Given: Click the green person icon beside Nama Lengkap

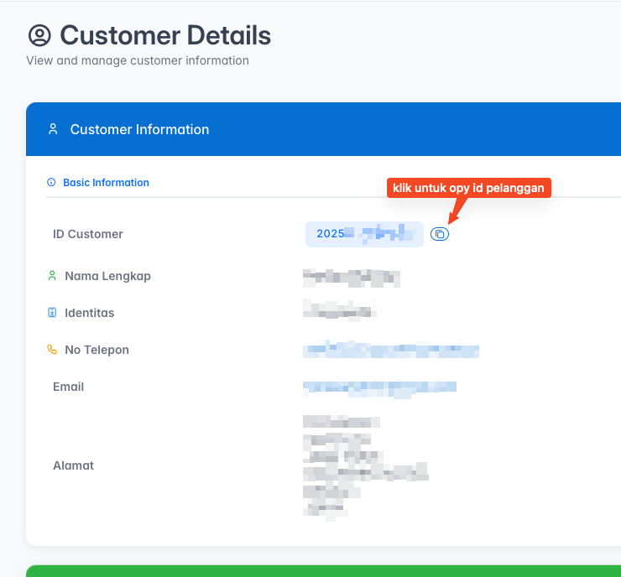Looking at the screenshot, I should 52,276.
